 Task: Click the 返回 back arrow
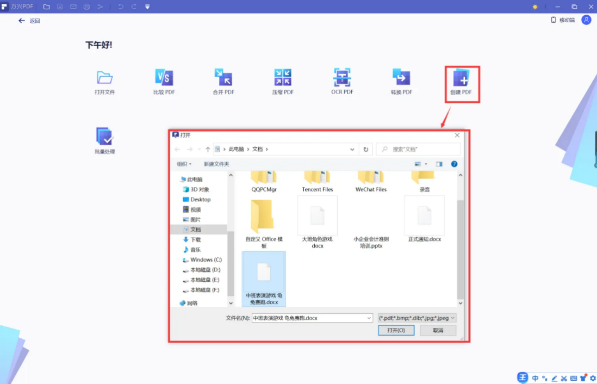tap(22, 21)
